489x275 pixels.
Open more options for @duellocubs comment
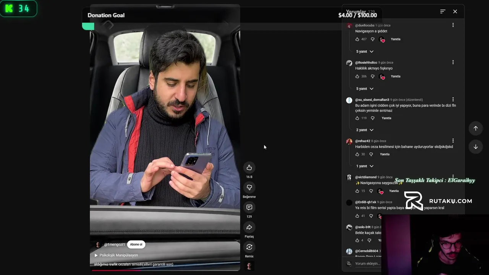(x=453, y=25)
